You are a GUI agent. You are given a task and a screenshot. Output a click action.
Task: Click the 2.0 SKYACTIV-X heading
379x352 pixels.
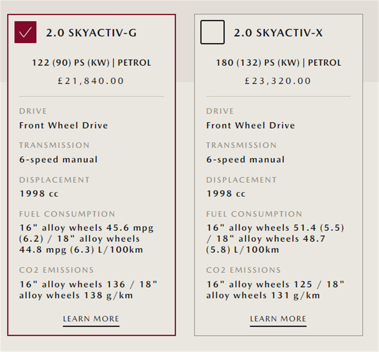click(278, 33)
